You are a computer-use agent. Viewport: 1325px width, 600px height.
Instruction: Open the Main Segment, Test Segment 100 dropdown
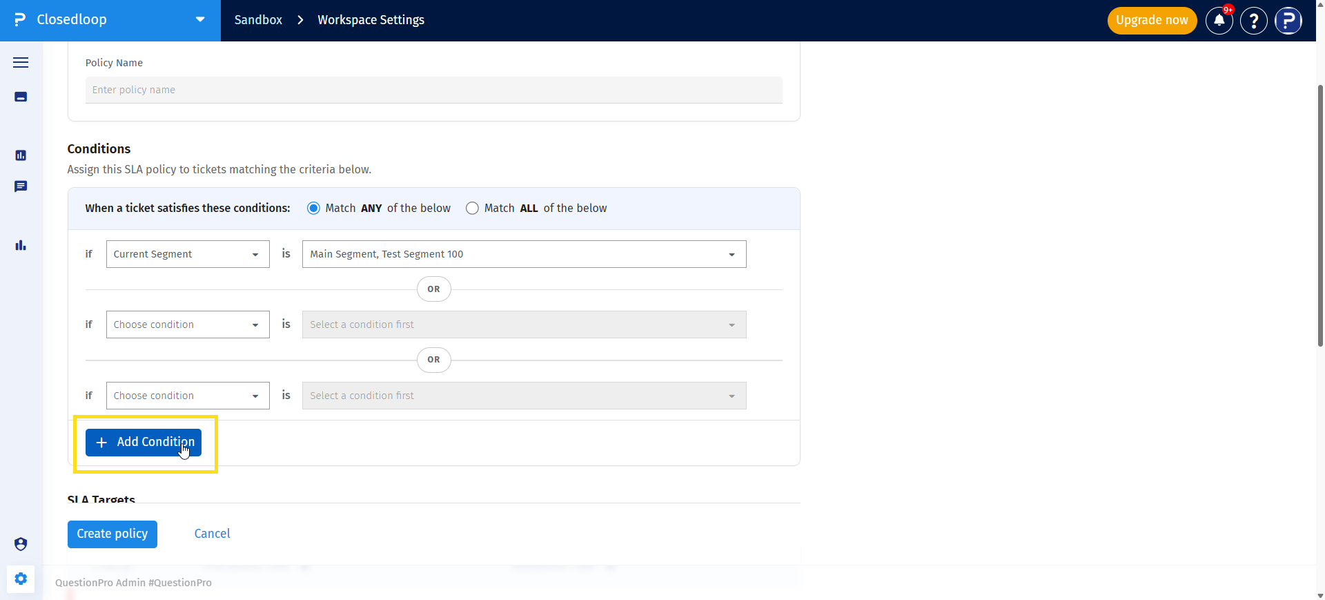(524, 254)
